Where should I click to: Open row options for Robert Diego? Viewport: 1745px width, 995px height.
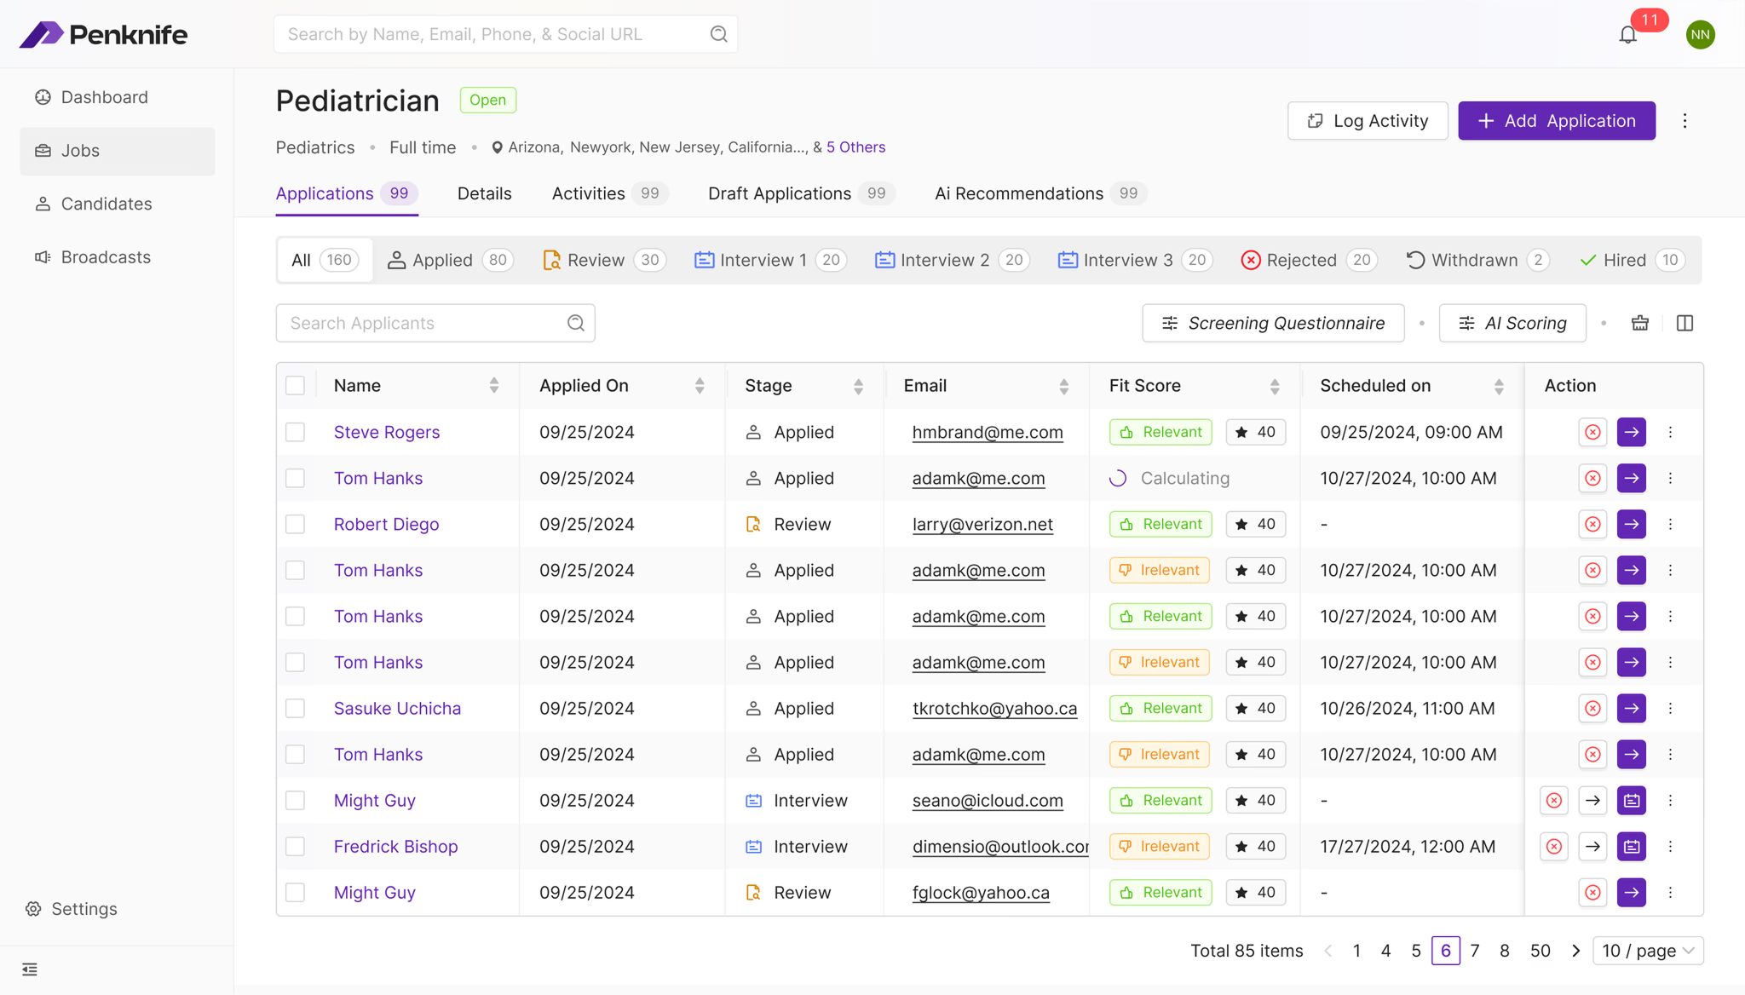(x=1670, y=524)
